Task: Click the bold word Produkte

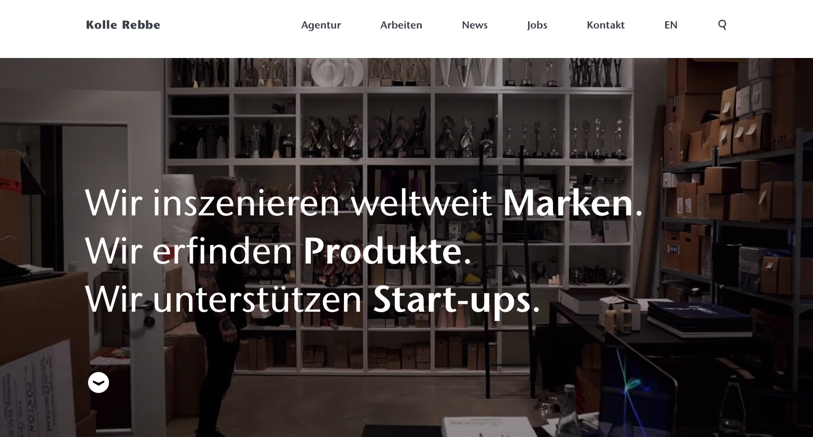Action: point(382,251)
